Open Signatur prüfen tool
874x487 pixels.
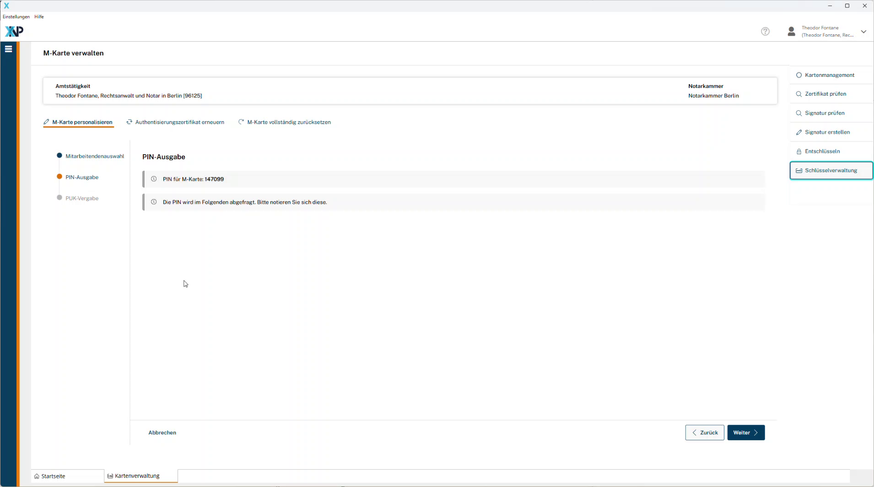824,113
